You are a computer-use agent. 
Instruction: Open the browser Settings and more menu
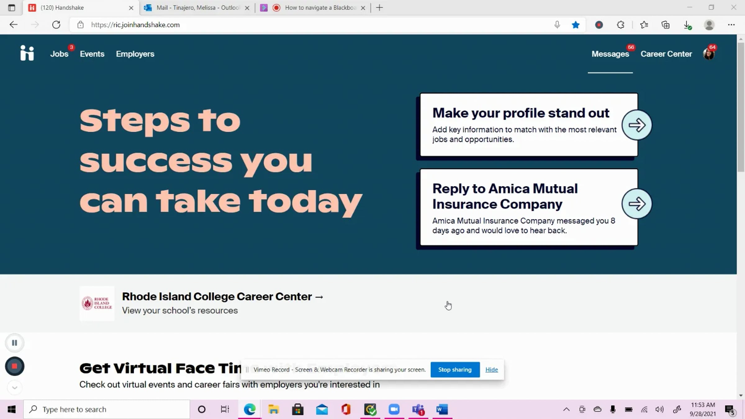tap(731, 25)
